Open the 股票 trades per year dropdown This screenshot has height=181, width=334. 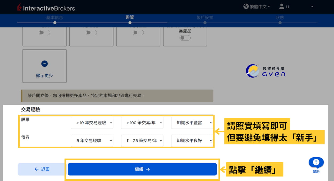click(x=142, y=123)
